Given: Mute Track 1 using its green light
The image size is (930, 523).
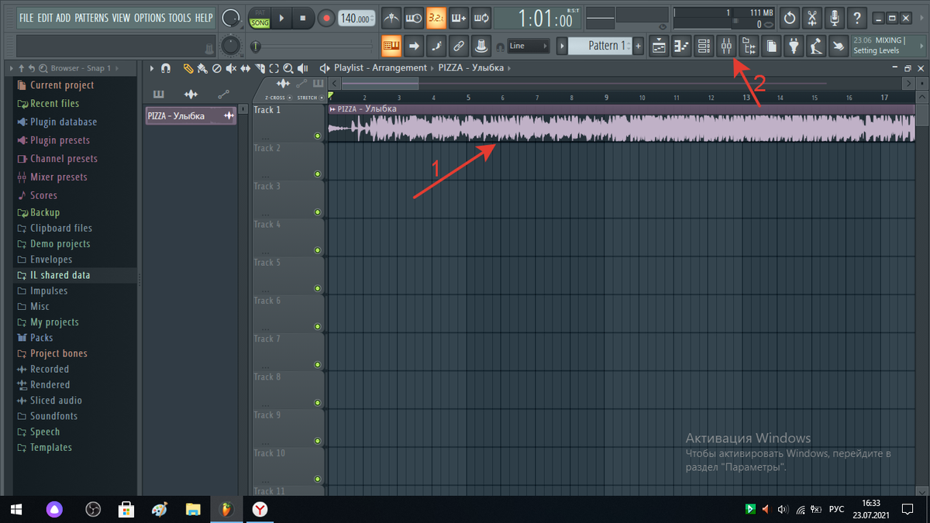Looking at the screenshot, I should [x=317, y=136].
